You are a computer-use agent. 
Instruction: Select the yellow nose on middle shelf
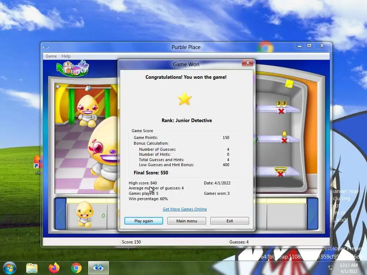pos(284,134)
